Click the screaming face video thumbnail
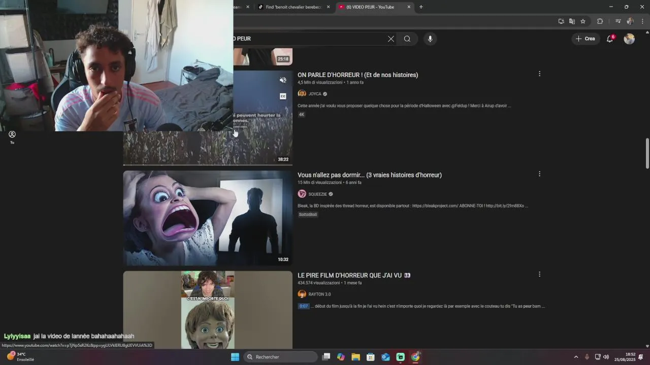 208,218
